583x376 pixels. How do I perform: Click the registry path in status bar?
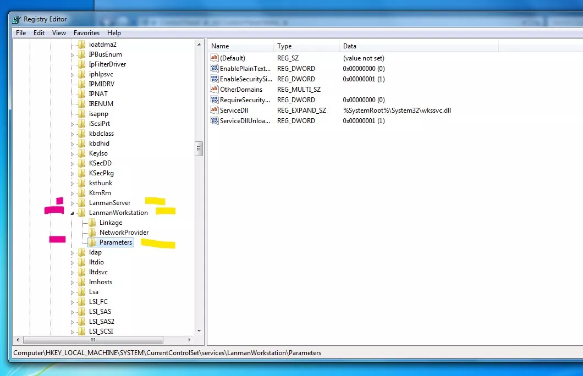click(167, 353)
